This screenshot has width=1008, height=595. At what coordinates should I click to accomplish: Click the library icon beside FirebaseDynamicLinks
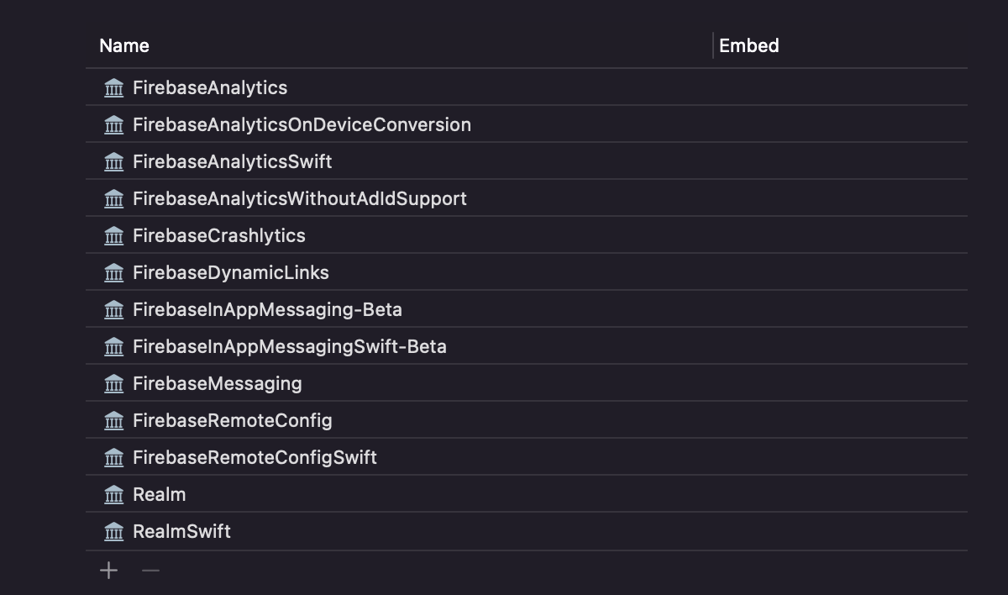click(113, 272)
